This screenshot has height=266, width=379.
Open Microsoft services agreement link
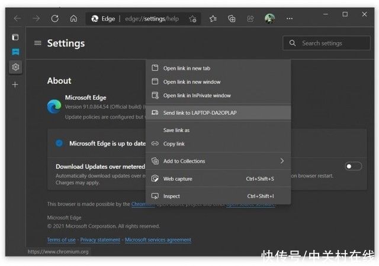158,239
